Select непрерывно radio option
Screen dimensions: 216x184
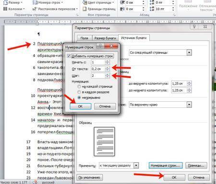click(79, 98)
